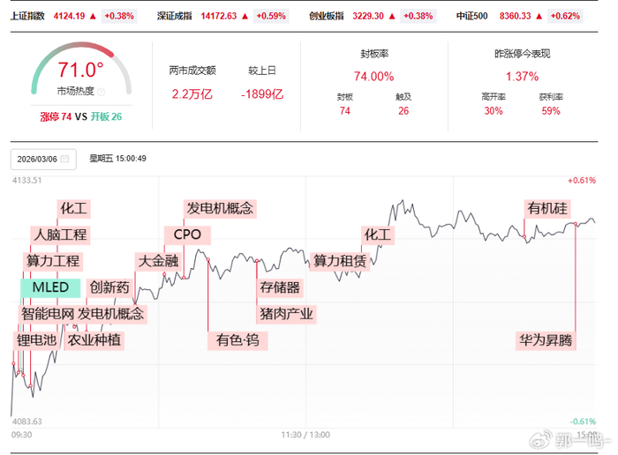Screen dimensions: 618x455
Task: Click the market heat gauge 71.0°
Action: pyautogui.click(x=81, y=70)
